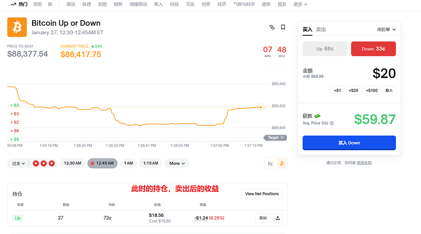Click the orange current price chart marker
The height and width of the screenshot is (234, 421).
click(x=261, y=108)
